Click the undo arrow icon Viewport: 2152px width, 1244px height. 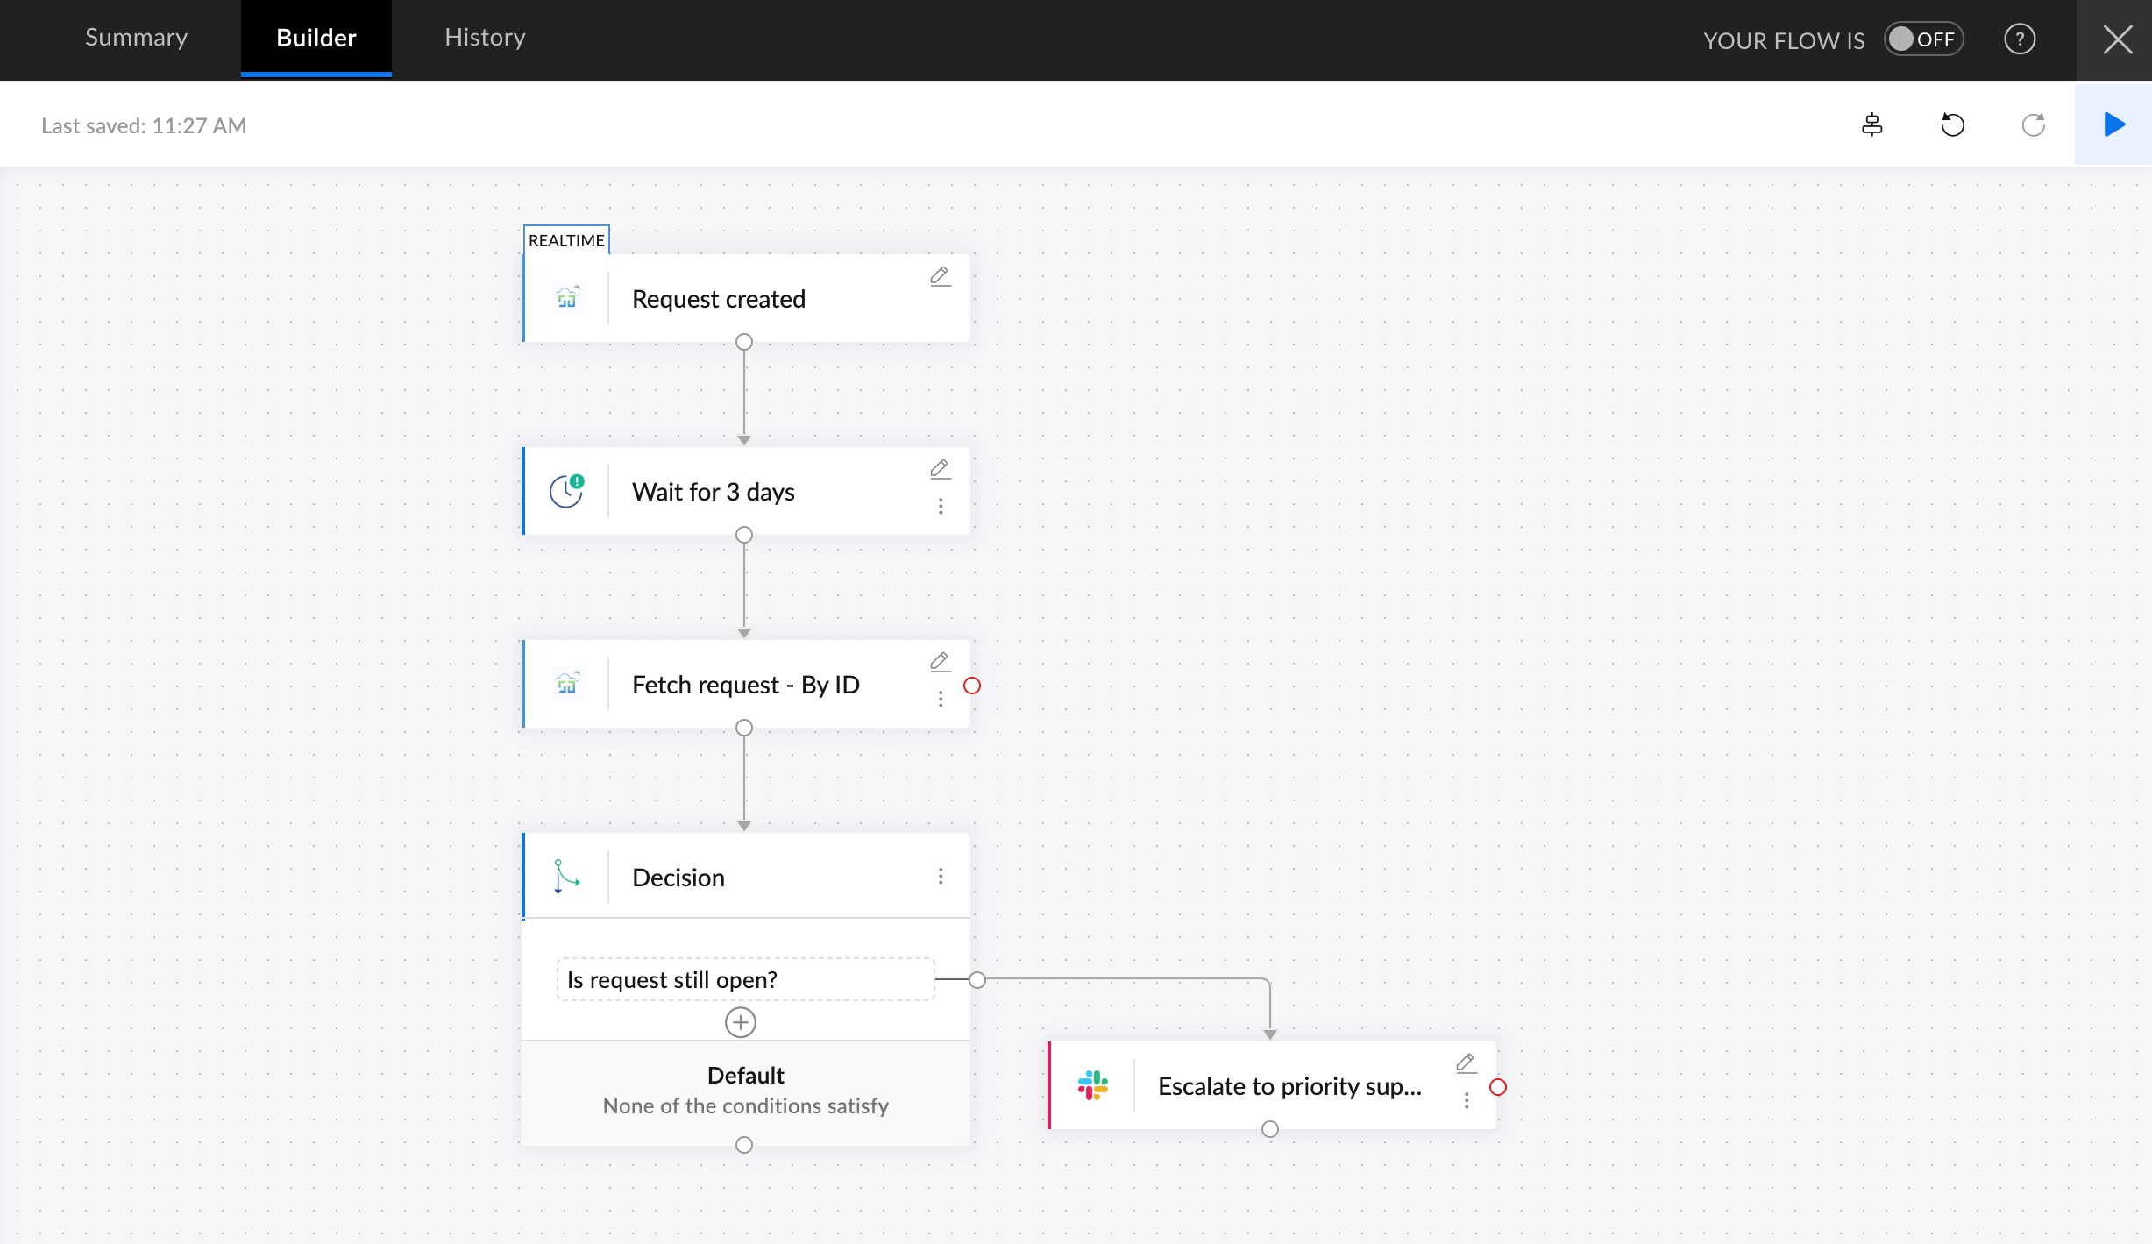[x=1952, y=124]
